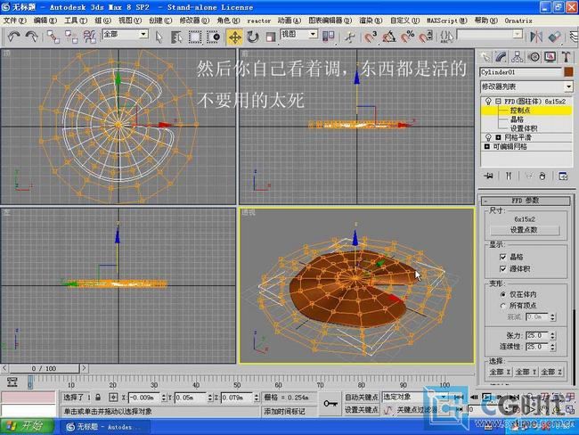
Task: Toggle the Percent Snap icon
Action: (408, 37)
